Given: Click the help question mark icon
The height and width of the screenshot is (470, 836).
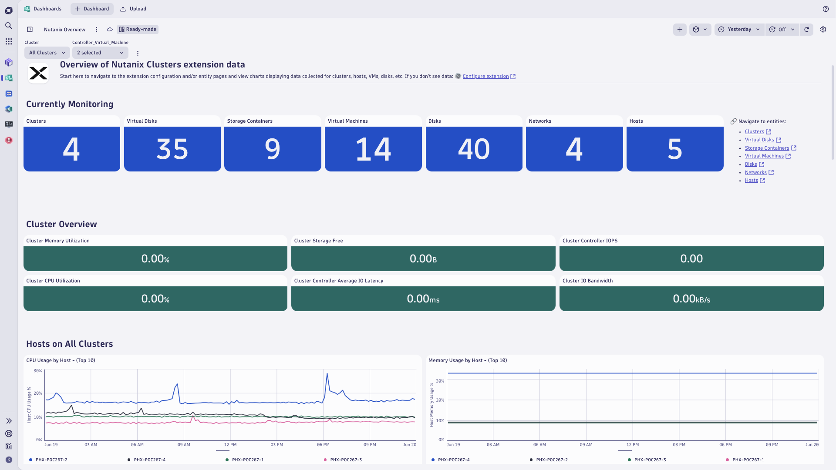Looking at the screenshot, I should point(826,9).
